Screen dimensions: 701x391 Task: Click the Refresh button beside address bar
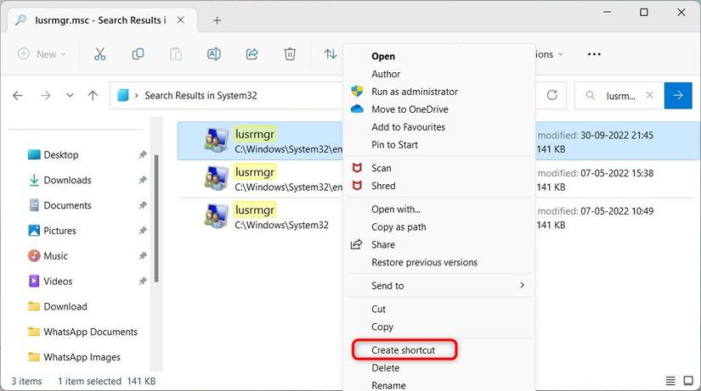pyautogui.click(x=552, y=96)
